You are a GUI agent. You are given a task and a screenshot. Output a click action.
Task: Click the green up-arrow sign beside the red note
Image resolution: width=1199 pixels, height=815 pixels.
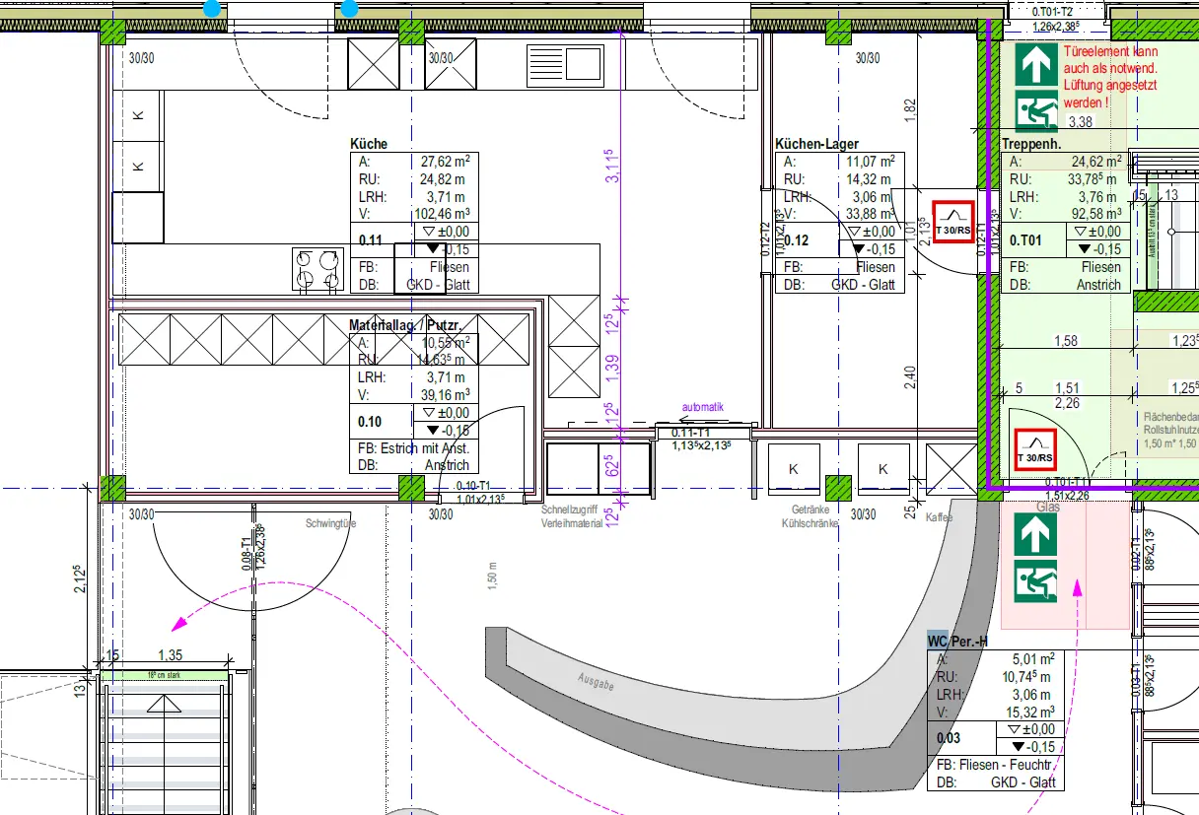[1034, 68]
